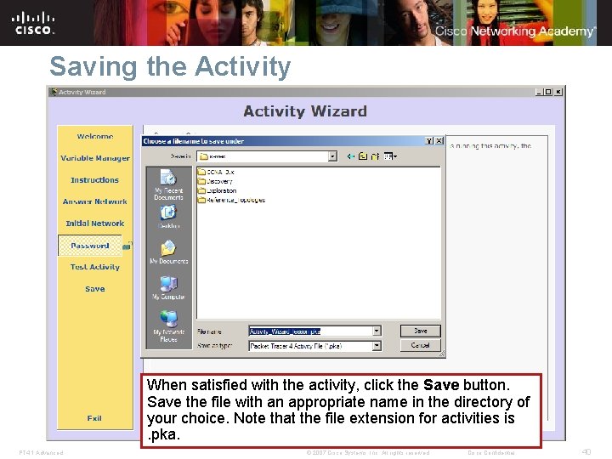Click the Cisco logo
This screenshot has width=612, height=459.
[33, 23]
